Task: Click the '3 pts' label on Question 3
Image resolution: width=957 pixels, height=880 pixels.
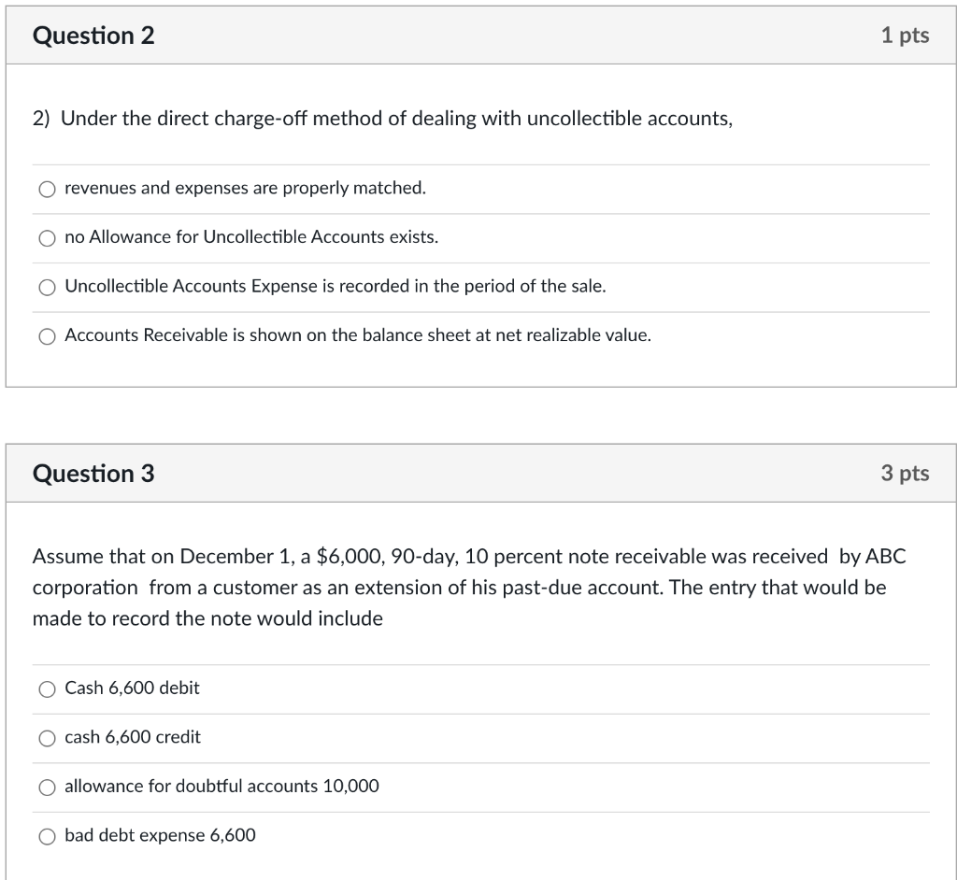Action: click(904, 473)
